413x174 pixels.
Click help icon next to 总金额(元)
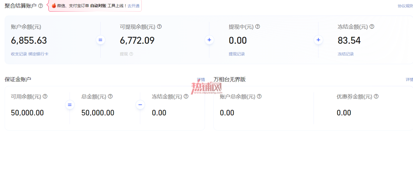(110, 96)
